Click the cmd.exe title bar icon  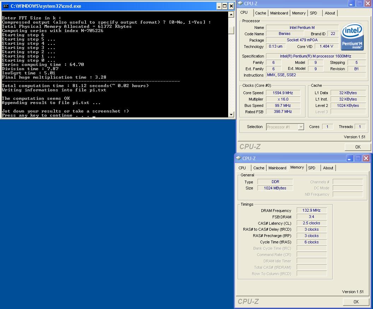click(6, 6)
